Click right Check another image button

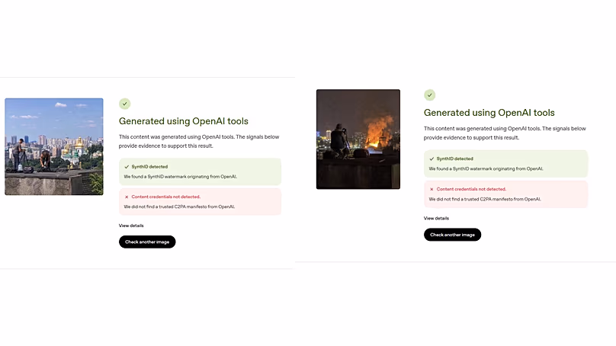(x=452, y=235)
